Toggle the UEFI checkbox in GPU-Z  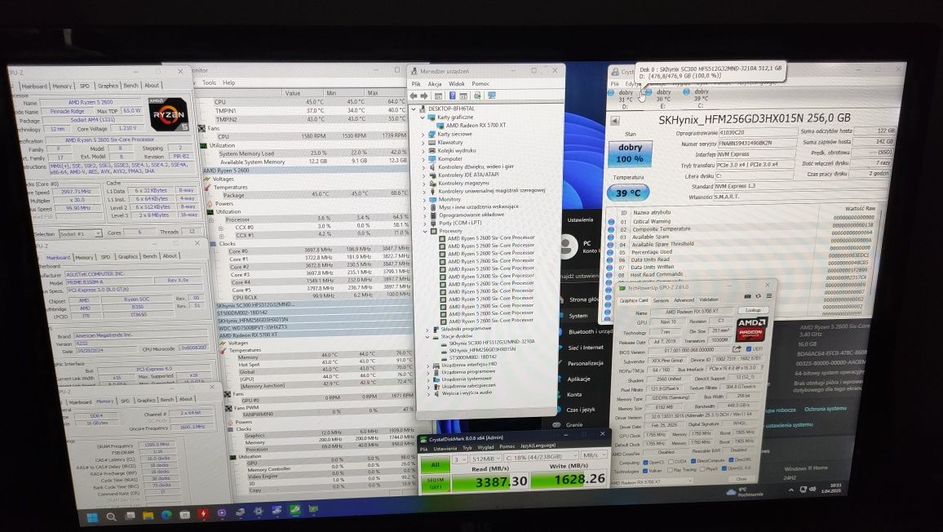coord(749,349)
